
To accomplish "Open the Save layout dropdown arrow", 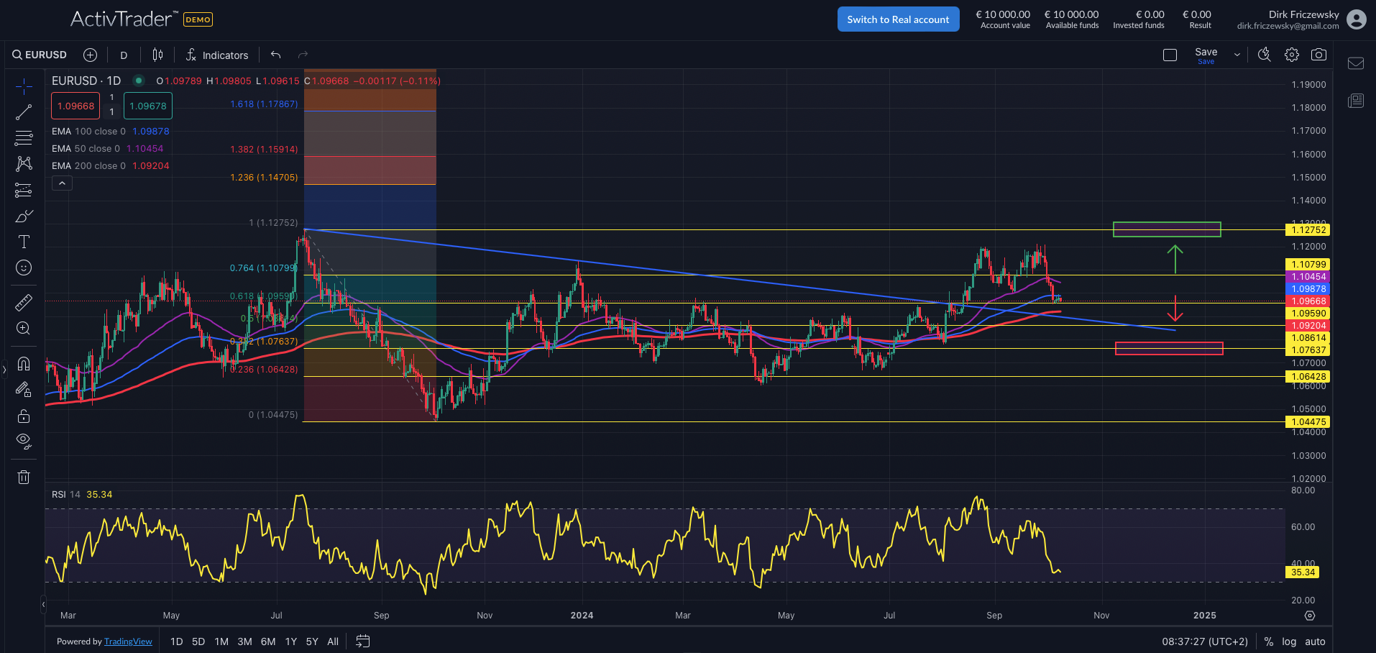I will click(x=1237, y=54).
